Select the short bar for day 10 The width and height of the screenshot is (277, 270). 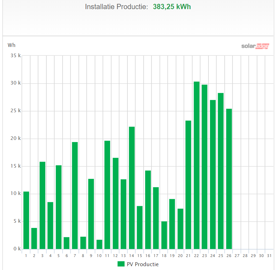pyautogui.click(x=99, y=244)
